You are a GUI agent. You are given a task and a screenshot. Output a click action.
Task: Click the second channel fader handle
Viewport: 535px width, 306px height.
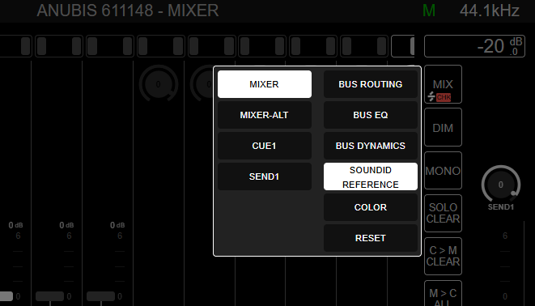coord(50,296)
